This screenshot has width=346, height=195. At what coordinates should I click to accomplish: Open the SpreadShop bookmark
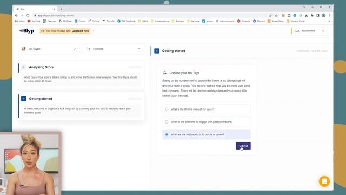coord(275,21)
